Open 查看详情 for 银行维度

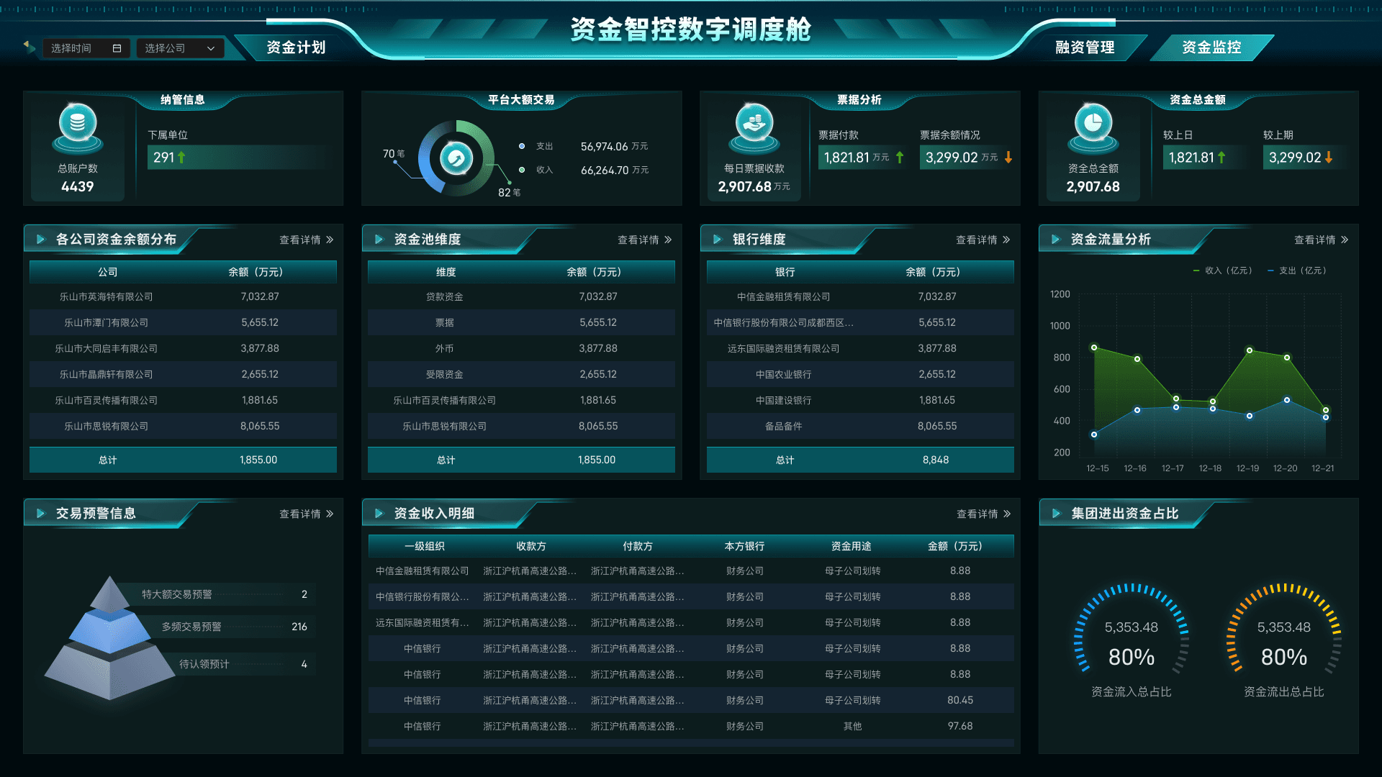click(x=983, y=240)
